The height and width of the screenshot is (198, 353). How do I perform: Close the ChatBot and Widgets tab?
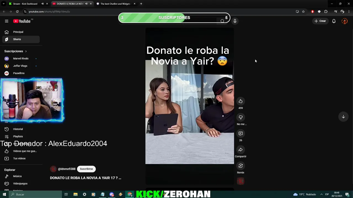134,4
